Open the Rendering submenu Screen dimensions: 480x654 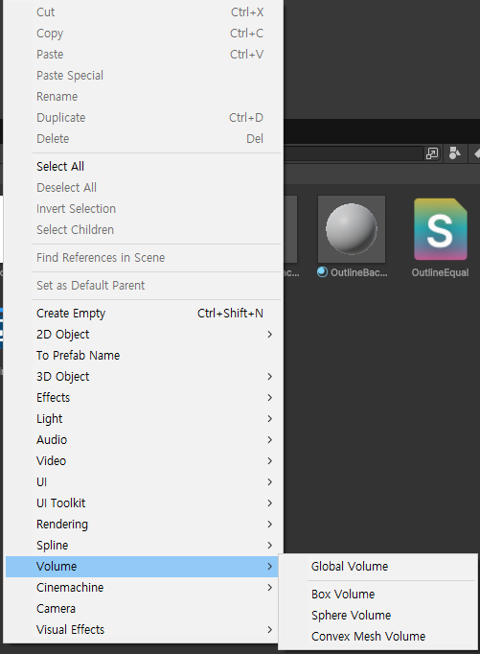coord(144,525)
